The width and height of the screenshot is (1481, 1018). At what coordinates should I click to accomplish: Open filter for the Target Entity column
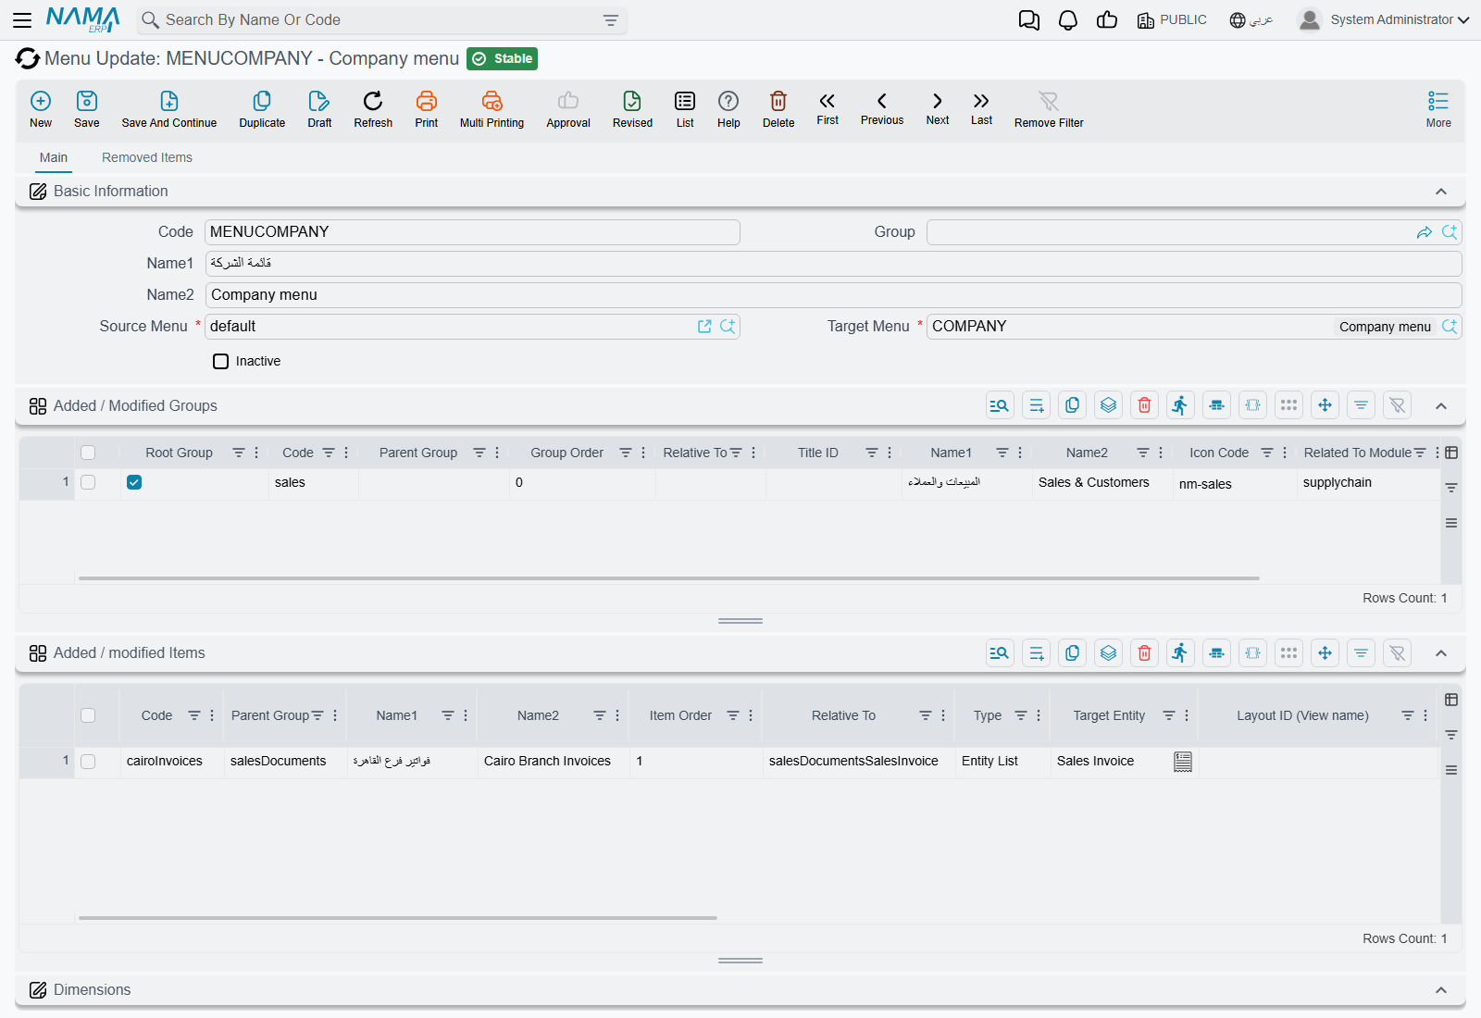click(x=1169, y=715)
